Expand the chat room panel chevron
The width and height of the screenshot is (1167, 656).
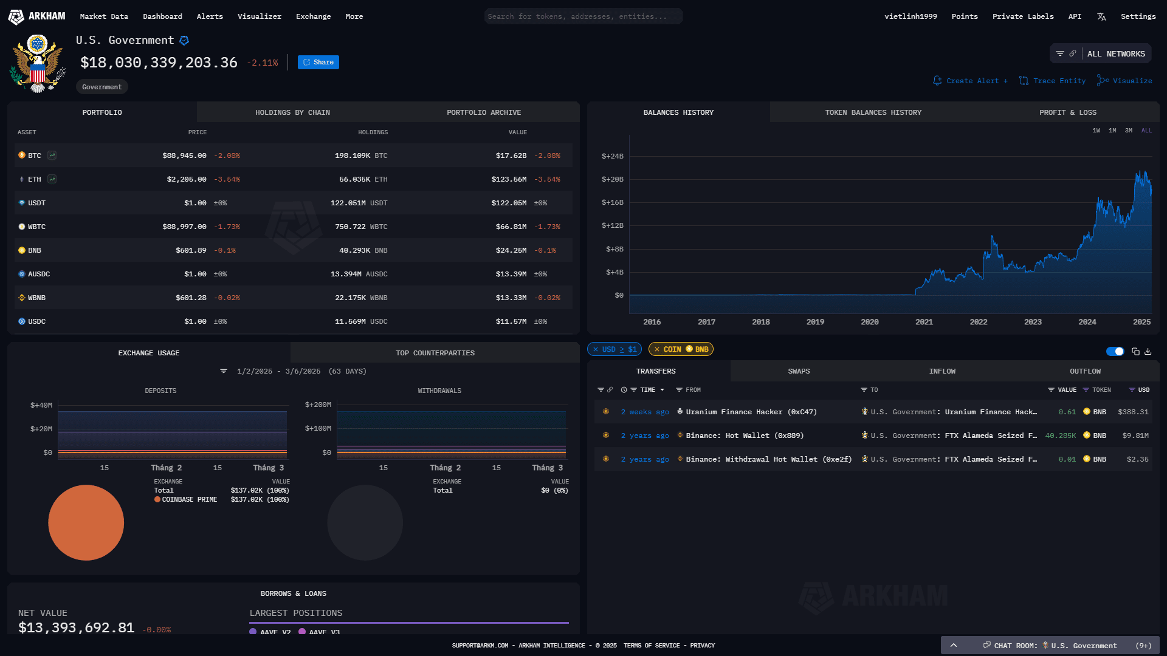pyautogui.click(x=954, y=646)
